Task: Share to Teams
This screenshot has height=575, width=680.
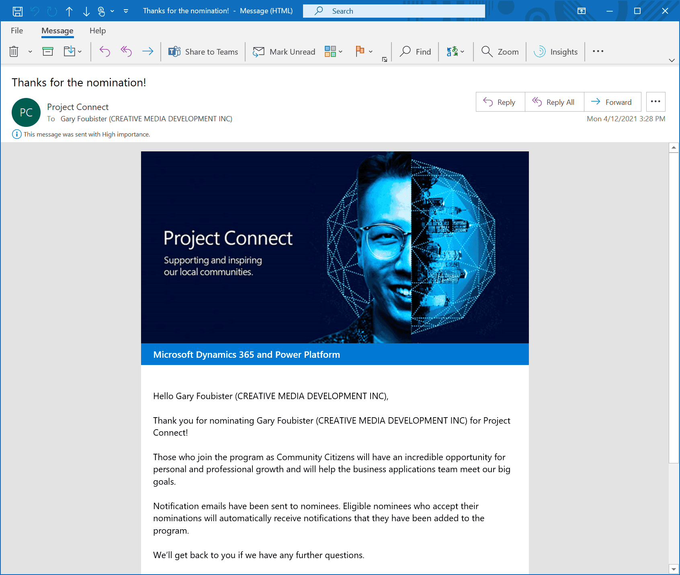Action: tap(203, 51)
